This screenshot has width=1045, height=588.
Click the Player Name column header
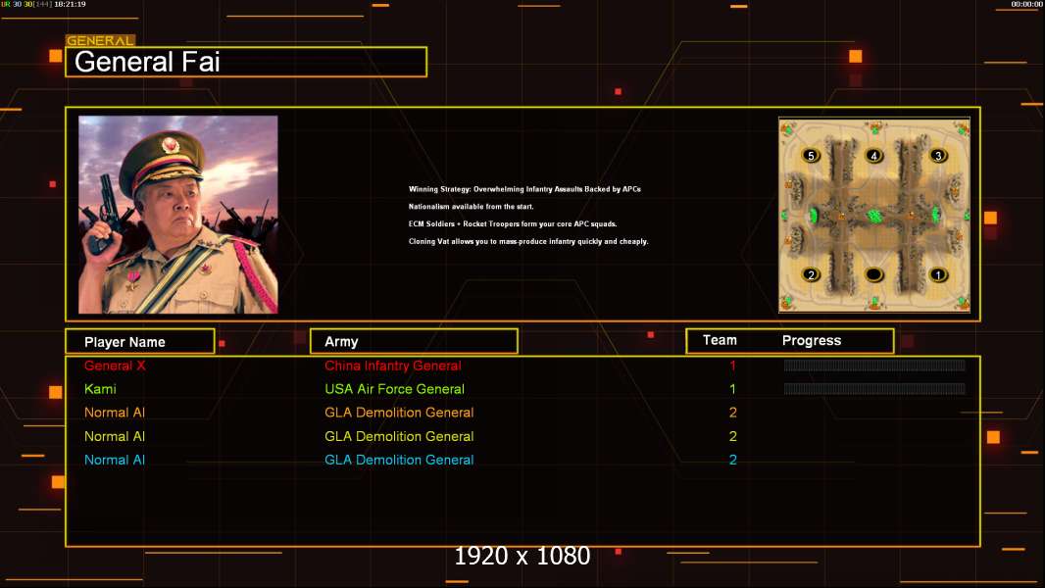140,342
